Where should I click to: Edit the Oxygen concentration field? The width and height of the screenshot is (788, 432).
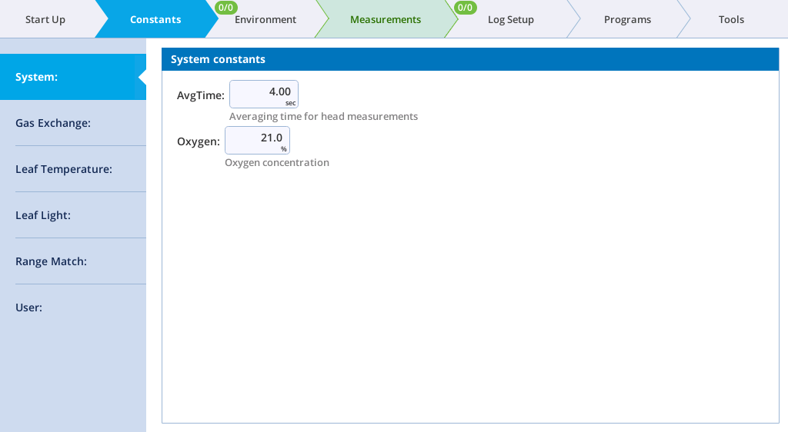pyautogui.click(x=257, y=140)
